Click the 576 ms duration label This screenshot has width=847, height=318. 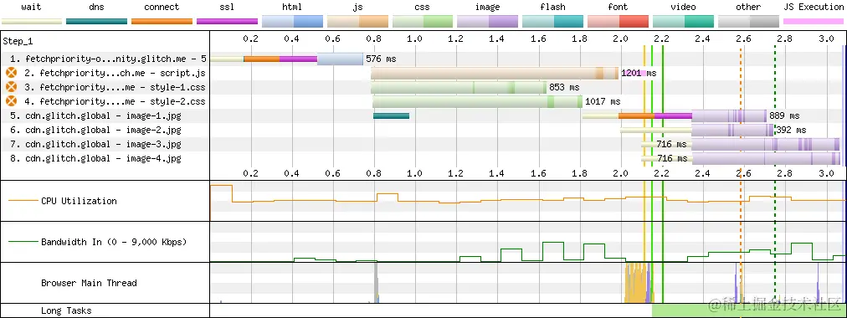click(381, 59)
